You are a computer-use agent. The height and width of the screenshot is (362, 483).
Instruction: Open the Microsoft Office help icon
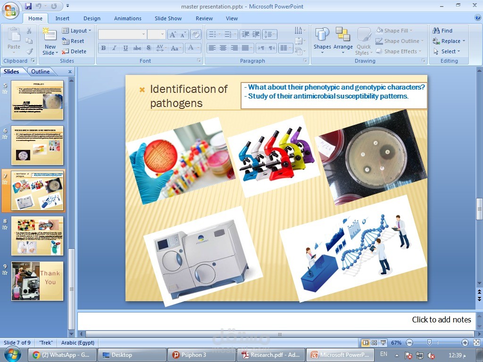[x=478, y=18]
